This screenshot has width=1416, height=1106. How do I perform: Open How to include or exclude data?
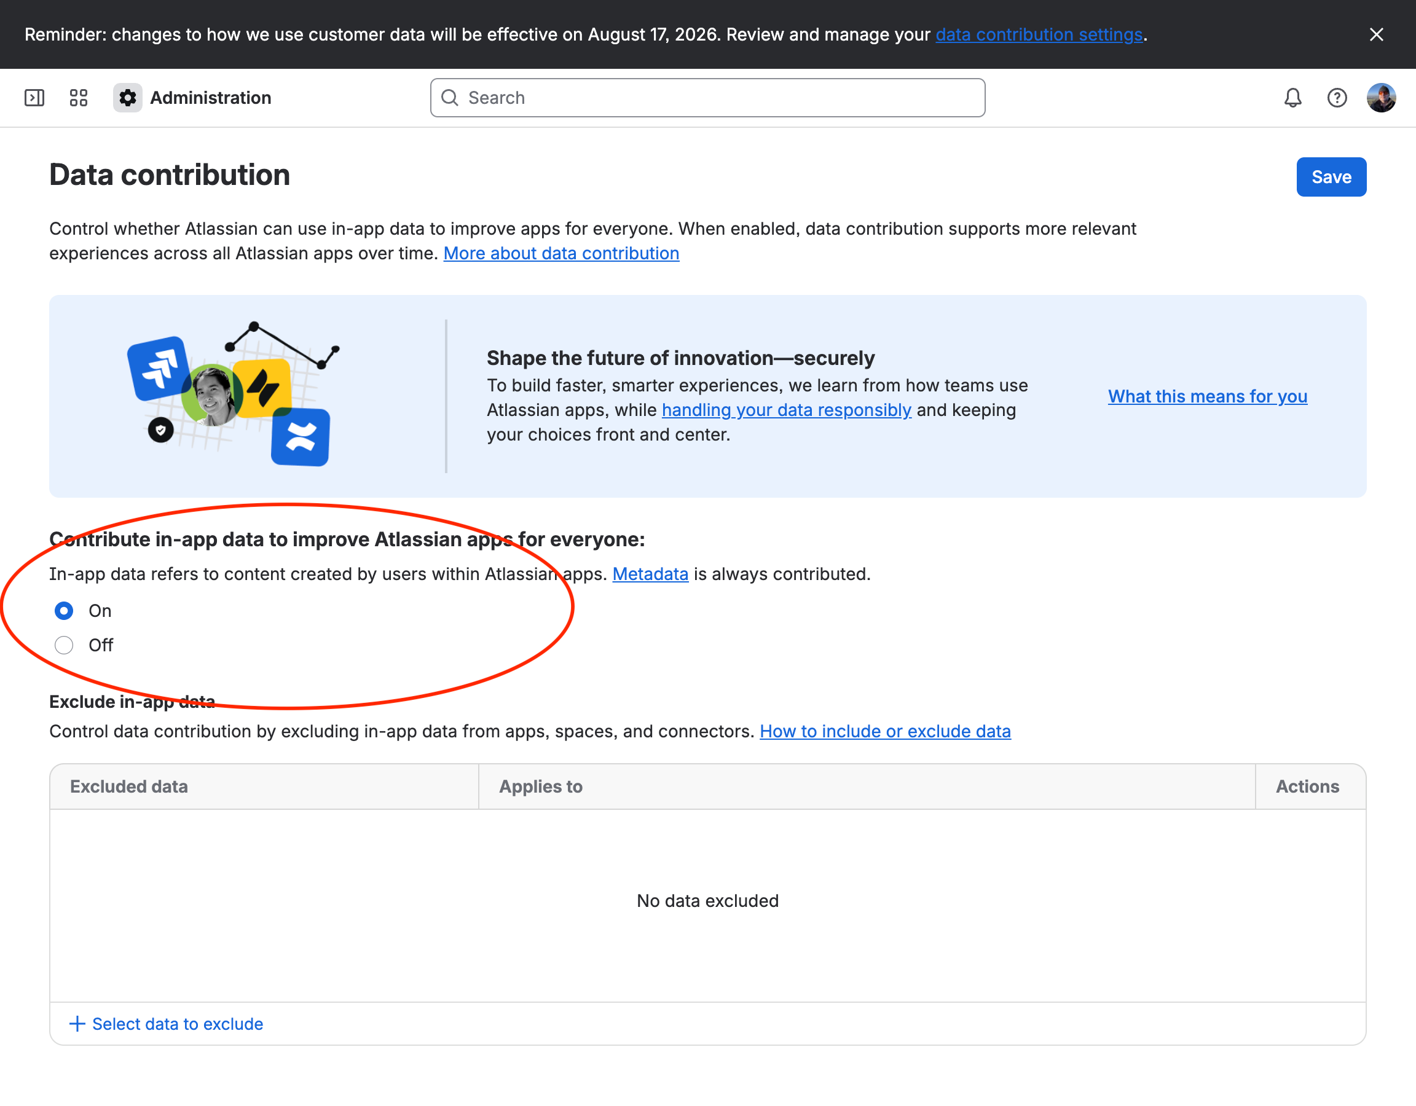(x=885, y=731)
